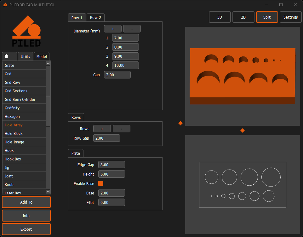Click the Edge Gap input field
This screenshot has height=237, width=303.
tap(111, 165)
